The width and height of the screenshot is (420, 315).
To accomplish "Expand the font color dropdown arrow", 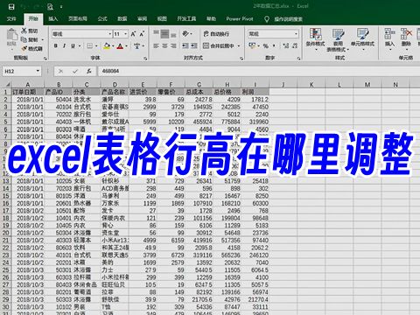I will click(126, 46).
